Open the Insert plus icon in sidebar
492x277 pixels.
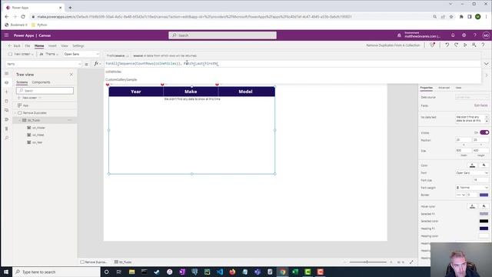(7, 92)
